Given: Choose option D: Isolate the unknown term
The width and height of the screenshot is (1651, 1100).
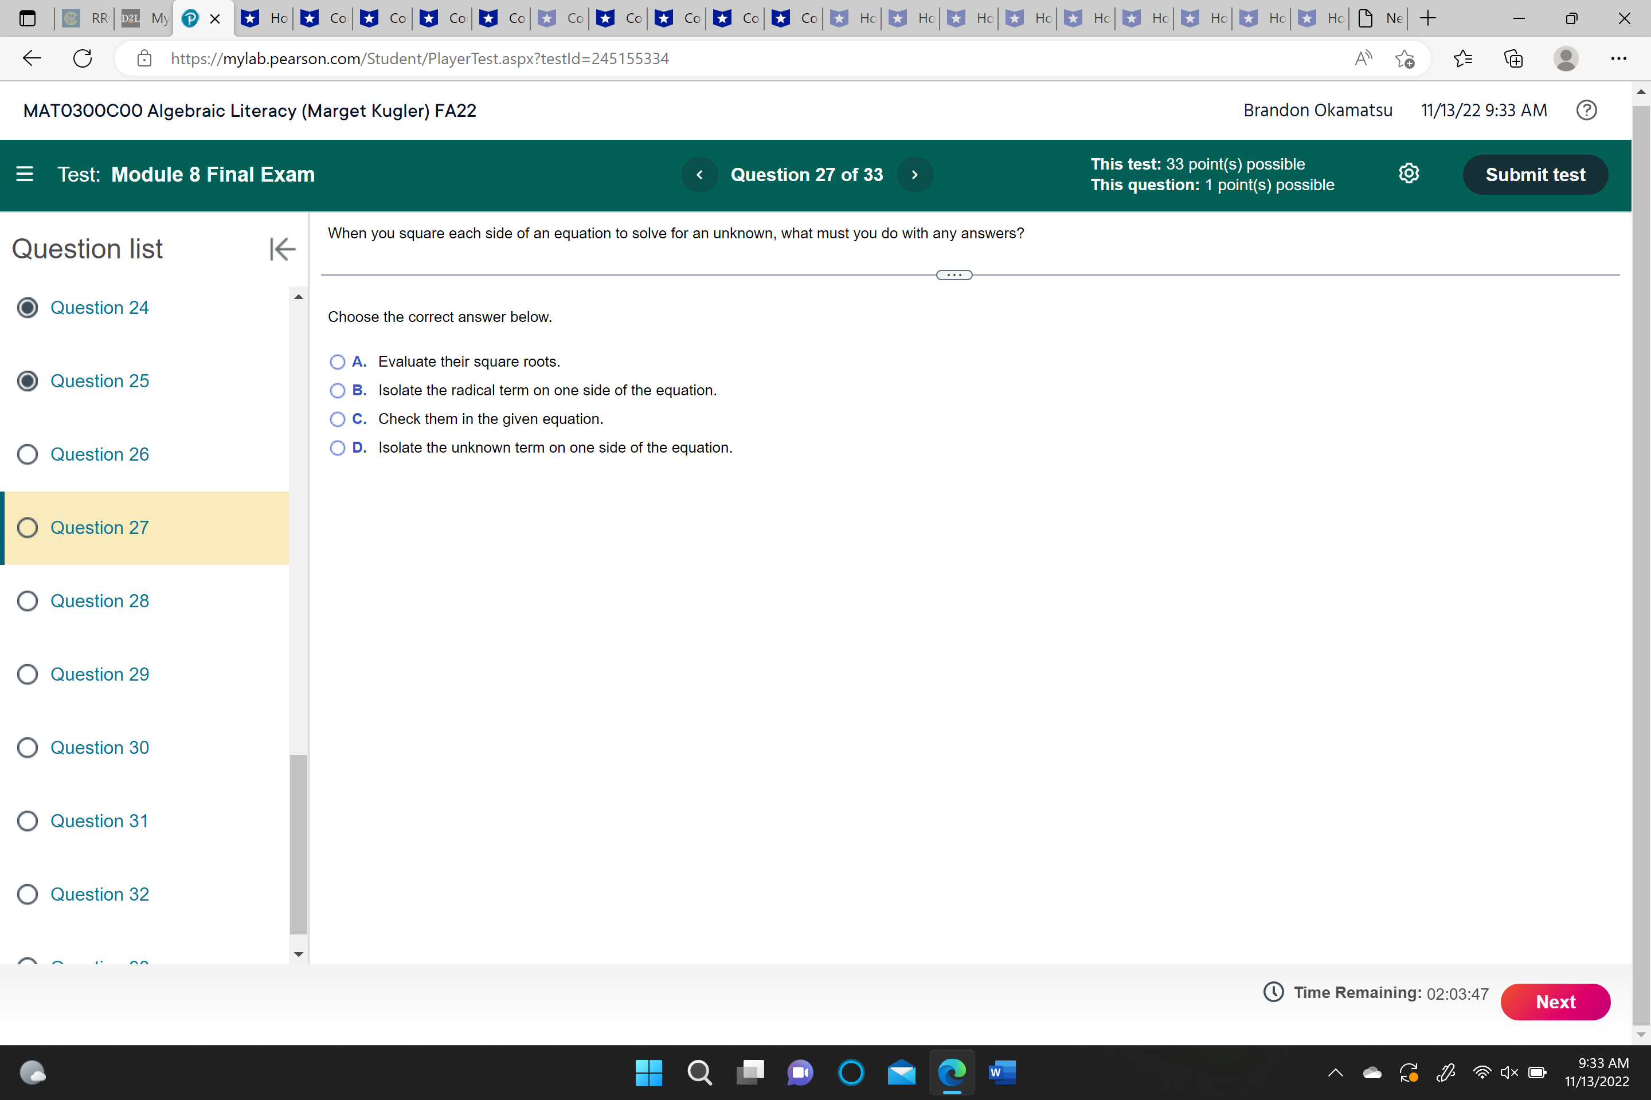Looking at the screenshot, I should tap(337, 447).
